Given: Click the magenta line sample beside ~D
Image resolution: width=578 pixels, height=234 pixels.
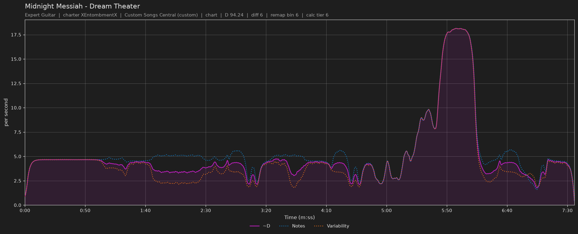Looking at the screenshot, I should click(254, 226).
